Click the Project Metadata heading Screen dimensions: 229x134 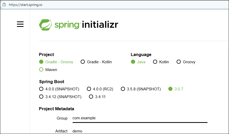[57, 109]
